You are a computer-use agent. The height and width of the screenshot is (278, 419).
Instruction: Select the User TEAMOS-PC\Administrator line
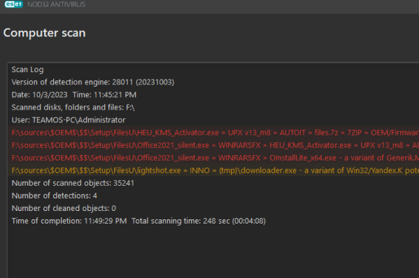point(69,119)
